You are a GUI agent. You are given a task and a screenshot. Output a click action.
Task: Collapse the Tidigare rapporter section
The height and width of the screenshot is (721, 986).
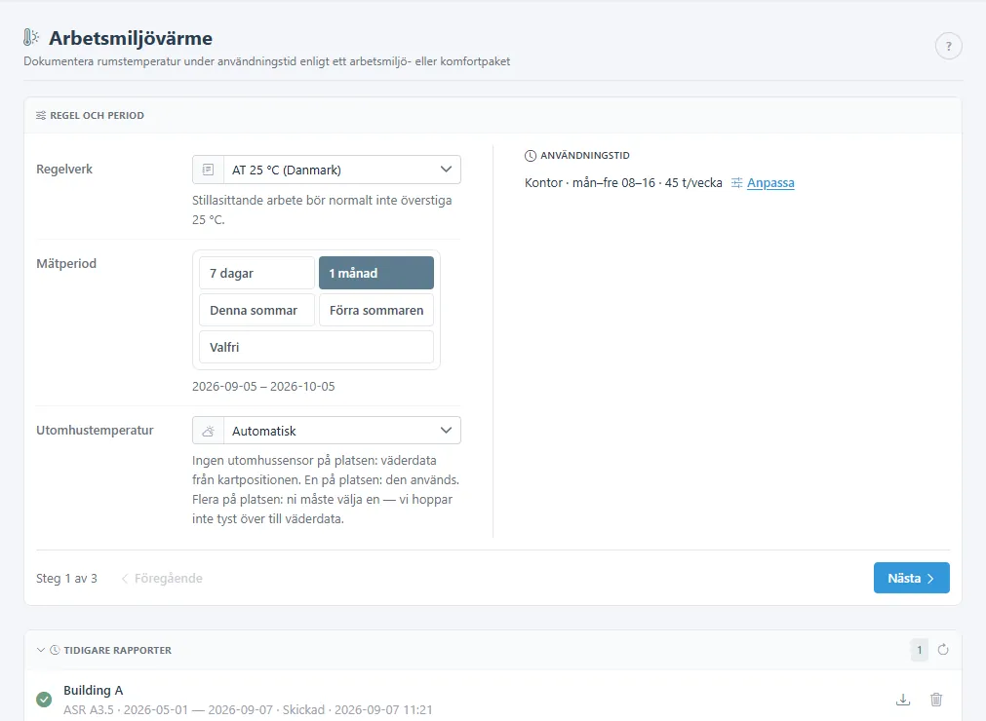(41, 650)
